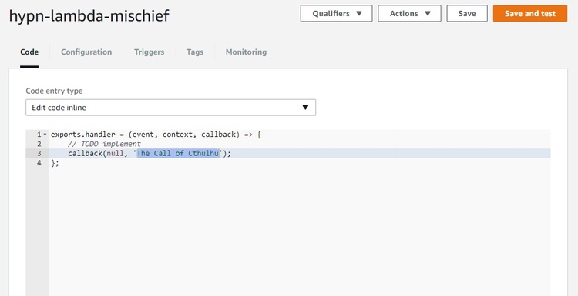Click the Save button

[x=467, y=14]
